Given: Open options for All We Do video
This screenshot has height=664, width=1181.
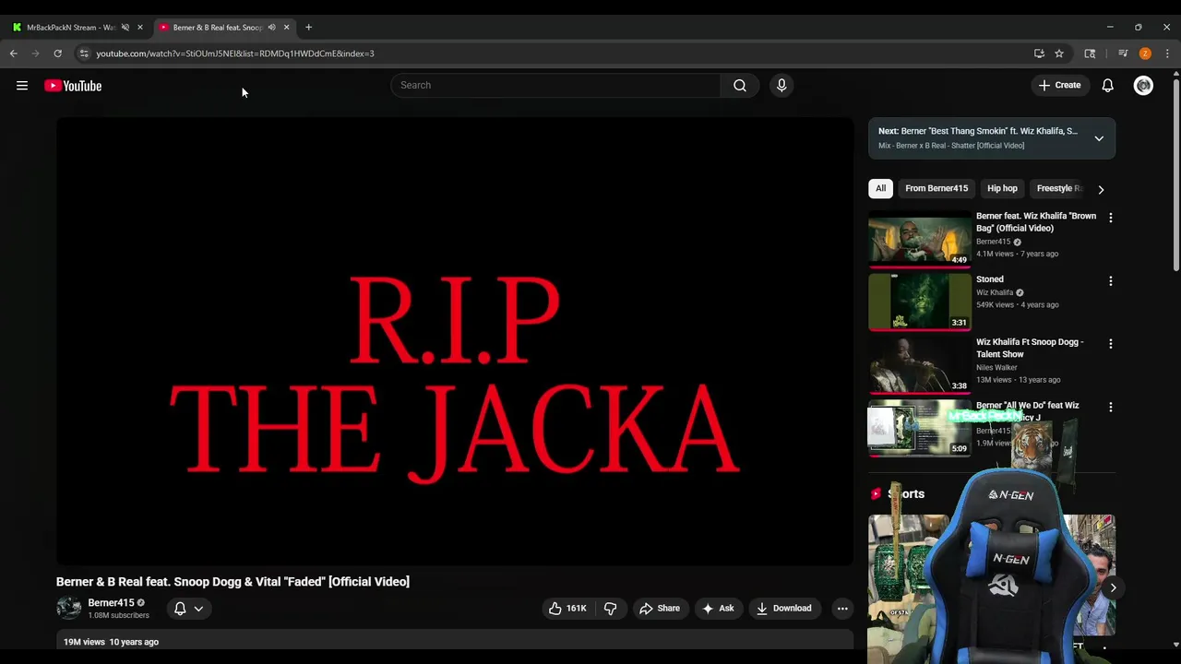Looking at the screenshot, I should point(1110,407).
